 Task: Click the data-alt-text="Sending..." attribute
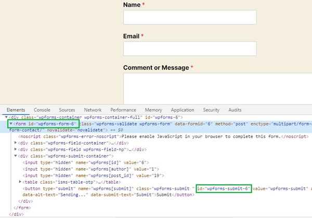coord(55,195)
